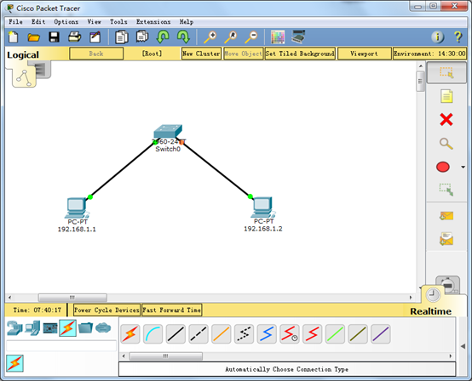472x381 pixels.
Task: Select the Components category icon
Action: click(50, 328)
